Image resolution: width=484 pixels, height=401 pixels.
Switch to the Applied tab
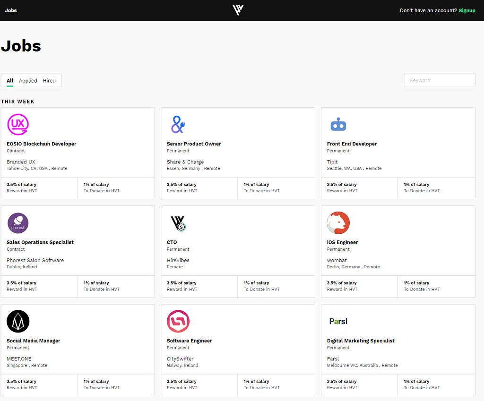28,80
